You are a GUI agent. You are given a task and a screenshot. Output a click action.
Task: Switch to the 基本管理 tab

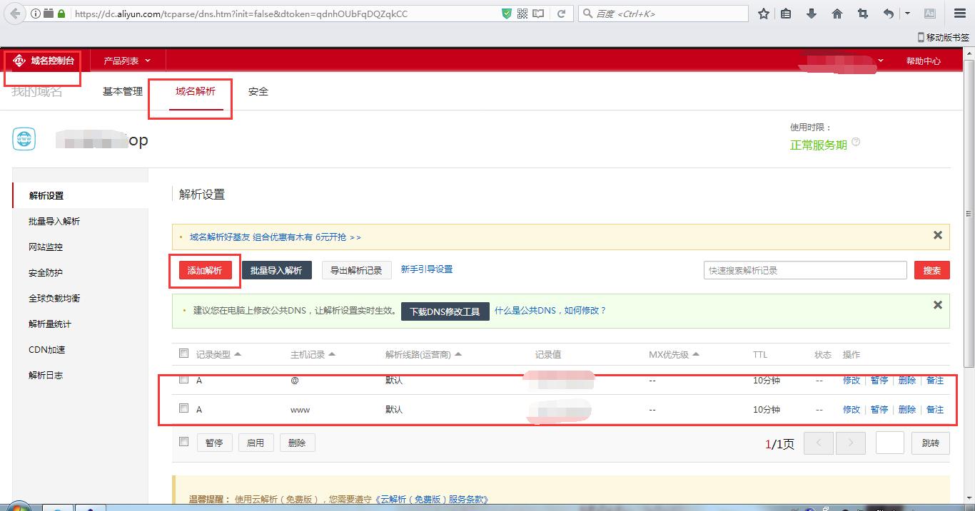[x=123, y=91]
